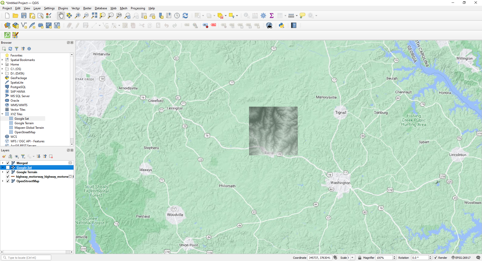Viewport: 482px width, 261px height.
Task: Create a new project with the blank page icon
Action: 7,16
